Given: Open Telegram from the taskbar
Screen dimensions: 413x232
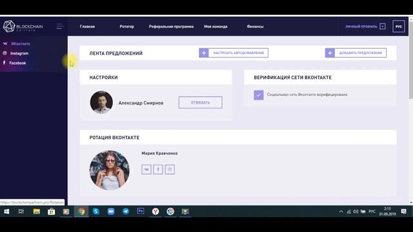Looking at the screenshot, I should click(126, 211).
